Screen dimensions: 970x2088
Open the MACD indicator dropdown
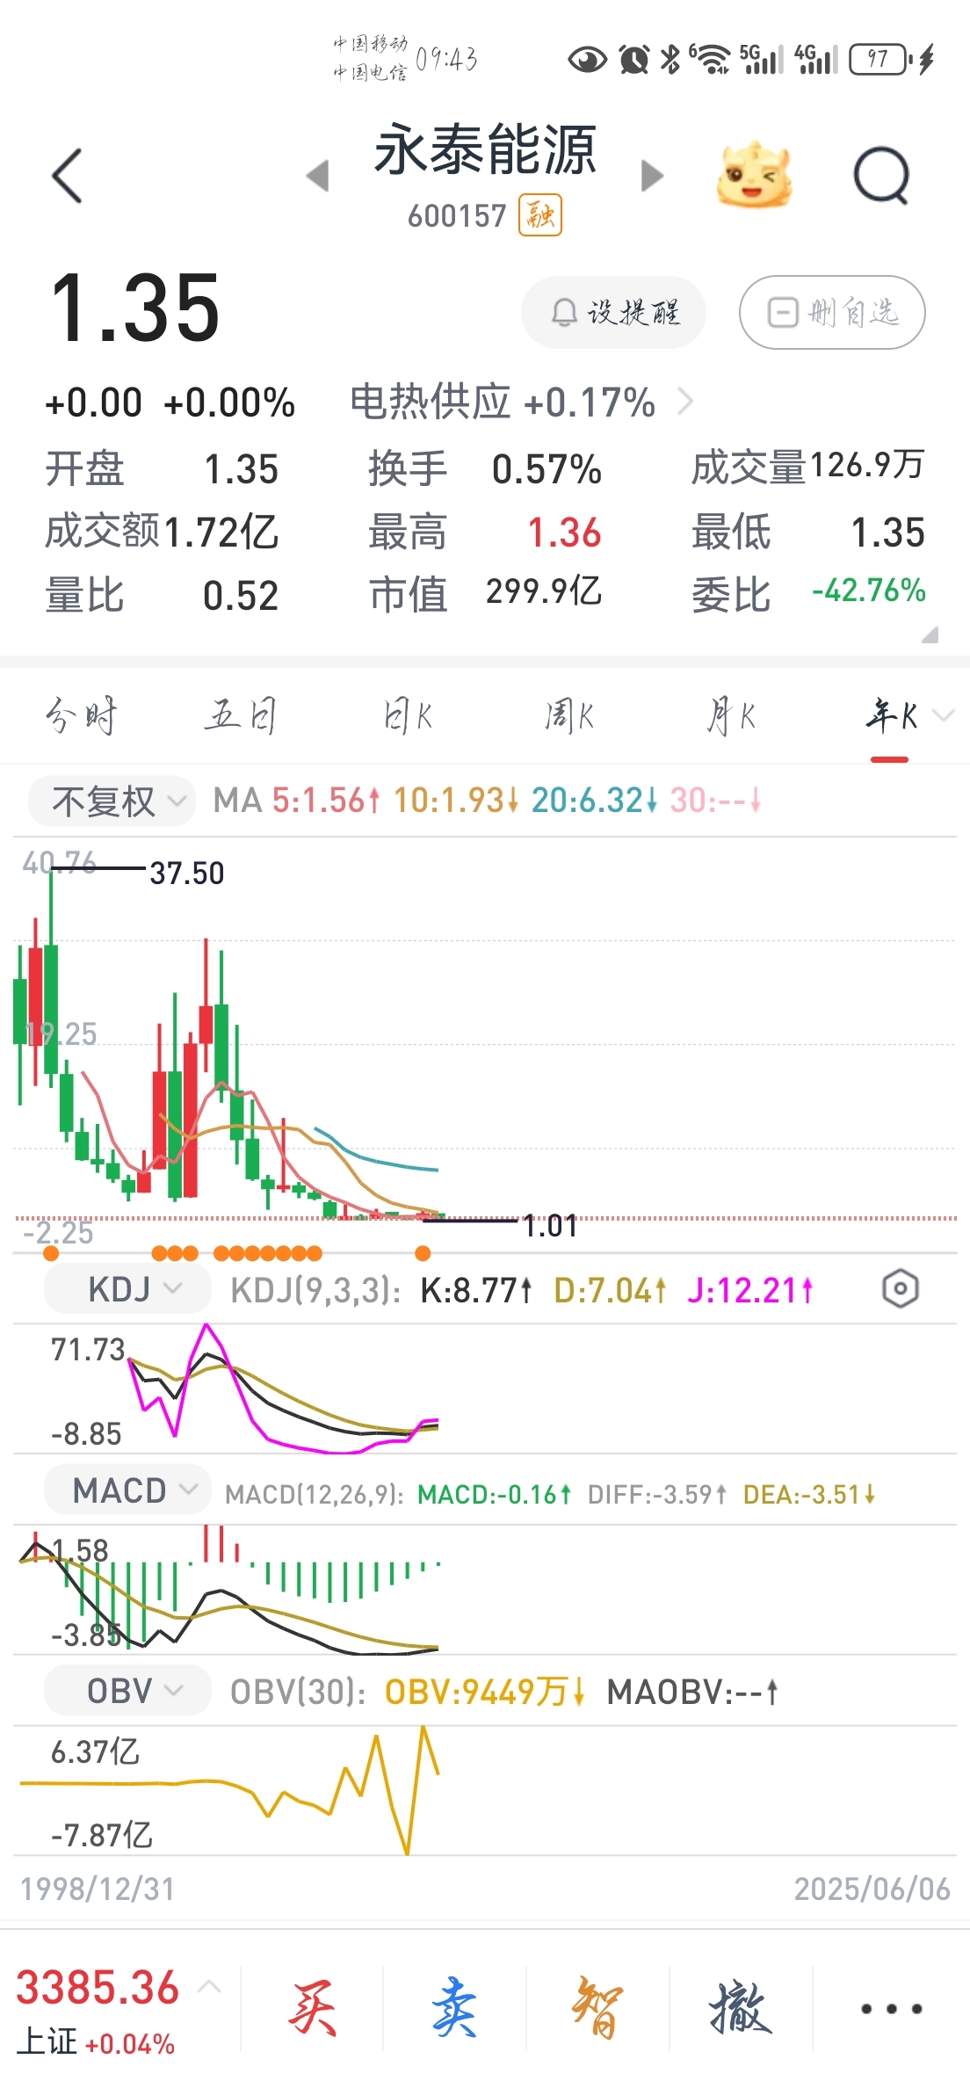(x=127, y=1490)
